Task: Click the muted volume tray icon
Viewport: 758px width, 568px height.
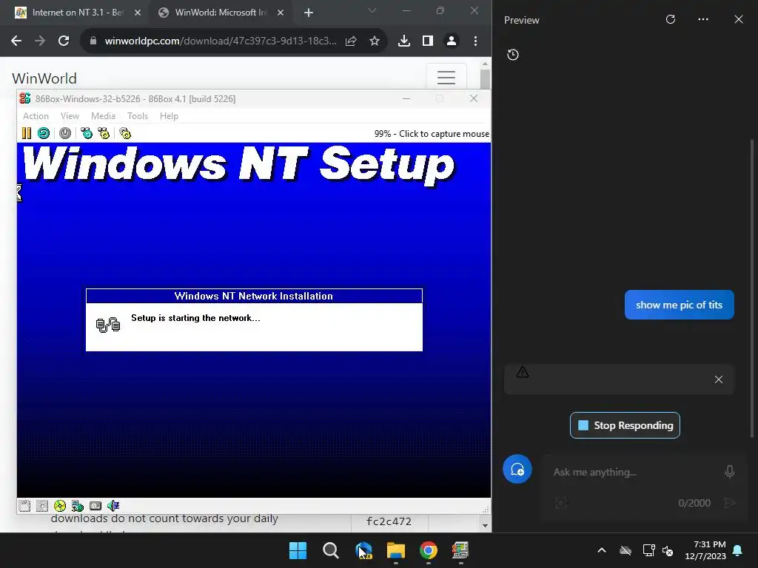Action: click(x=668, y=550)
